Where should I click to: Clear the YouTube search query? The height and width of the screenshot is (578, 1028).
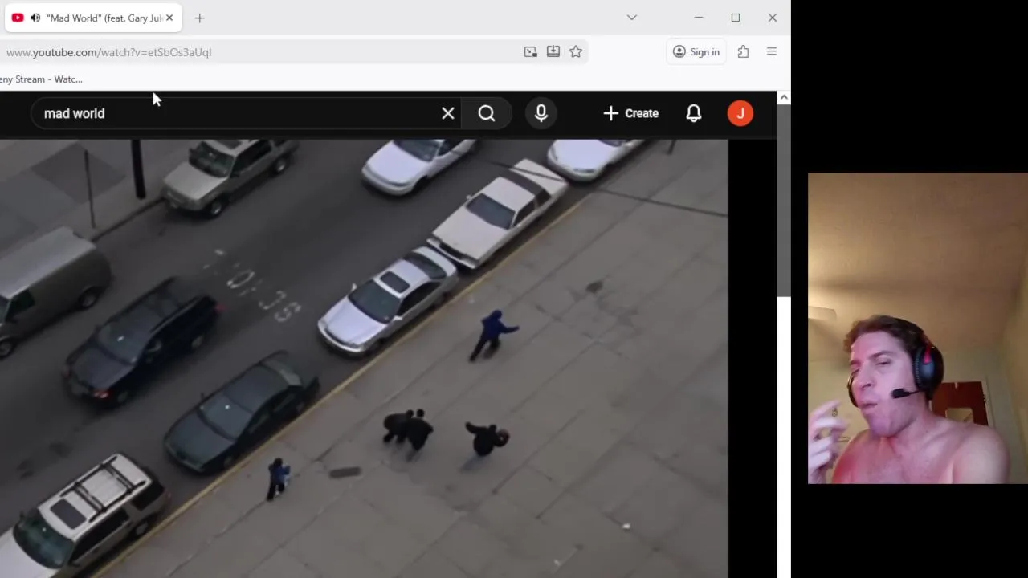[448, 113]
